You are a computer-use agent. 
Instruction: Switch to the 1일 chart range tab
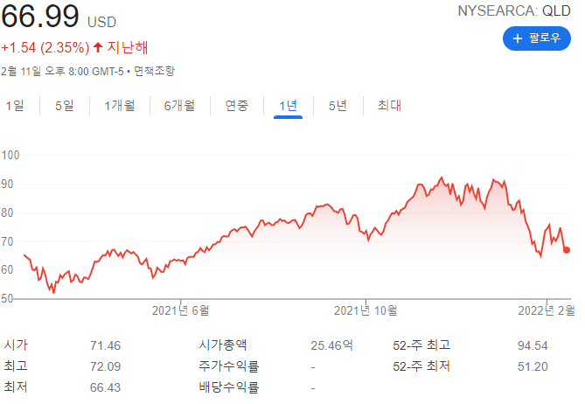click(x=15, y=106)
